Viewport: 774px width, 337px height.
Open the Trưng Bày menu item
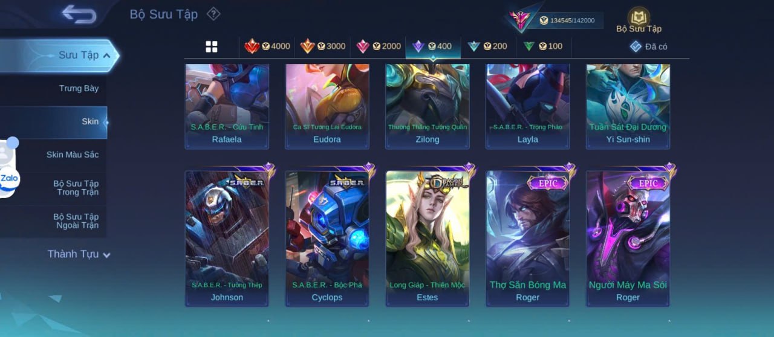pyautogui.click(x=79, y=88)
